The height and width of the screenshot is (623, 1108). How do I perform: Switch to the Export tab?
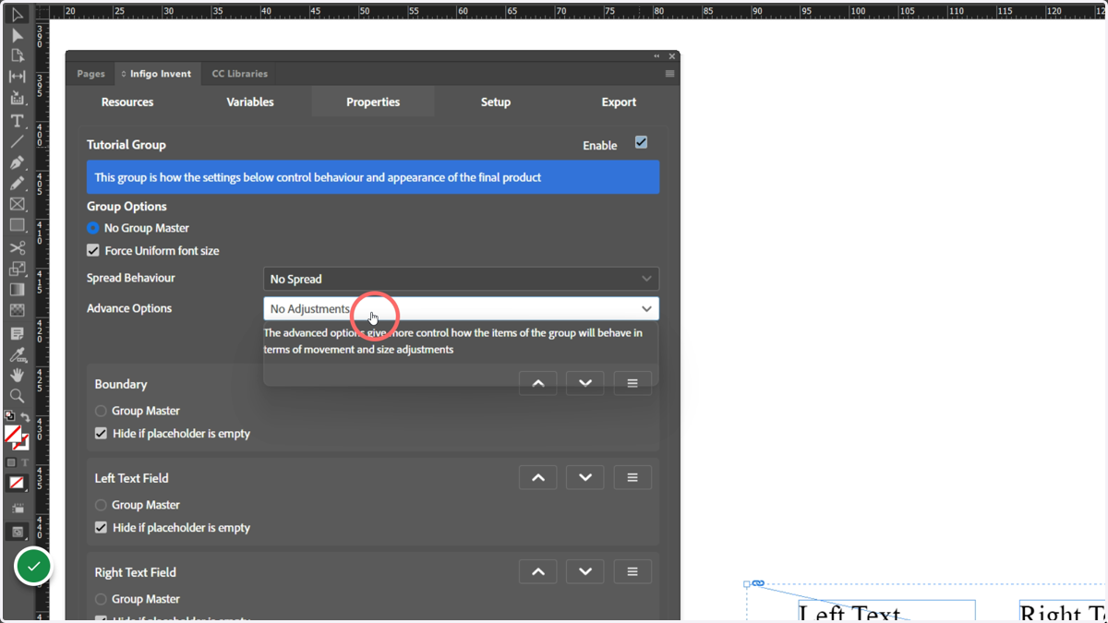point(619,102)
